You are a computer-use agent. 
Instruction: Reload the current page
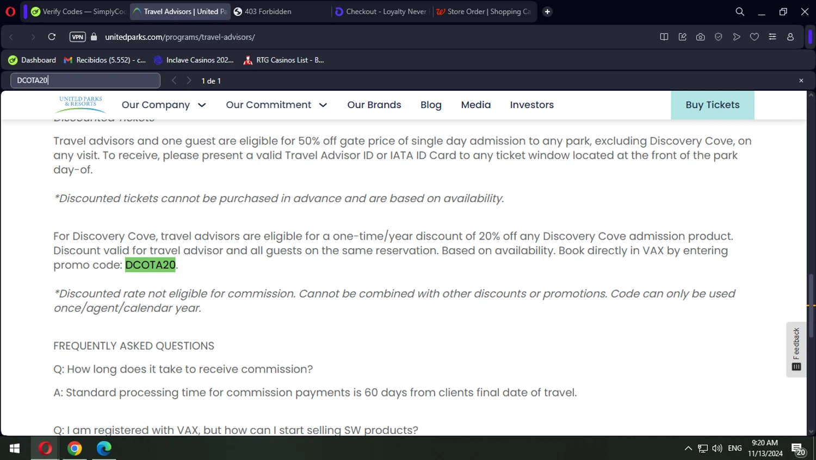tap(52, 37)
